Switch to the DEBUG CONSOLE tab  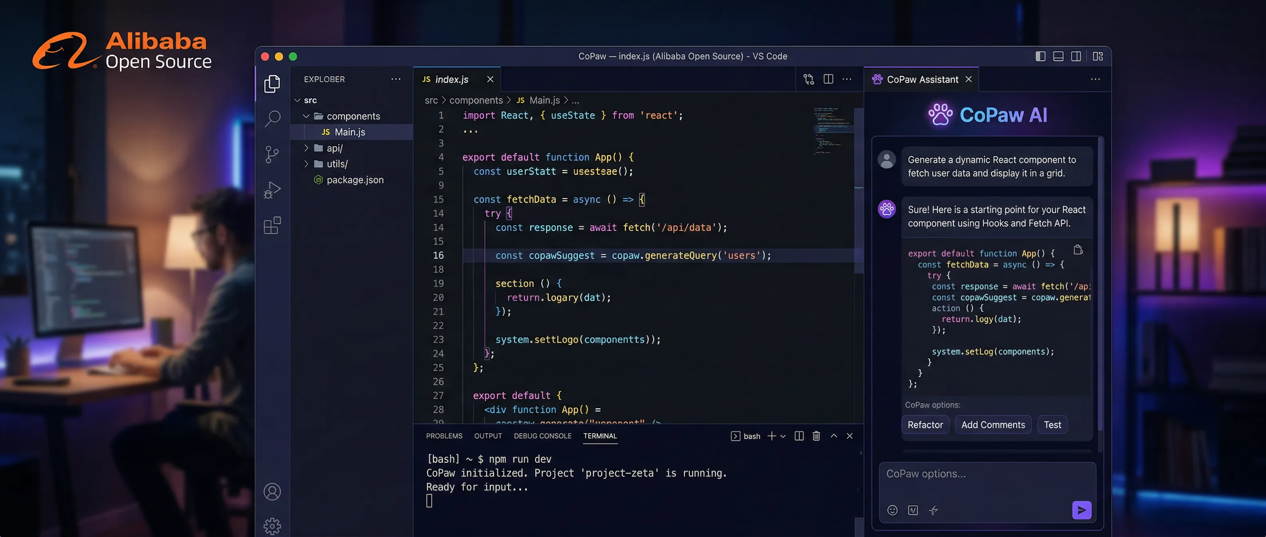[542, 436]
